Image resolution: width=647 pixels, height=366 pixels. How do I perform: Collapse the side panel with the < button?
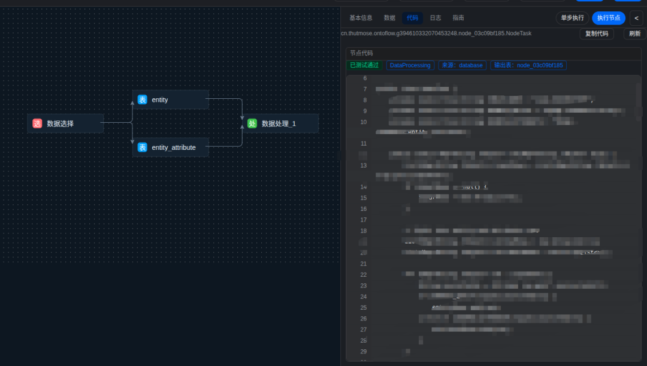636,18
